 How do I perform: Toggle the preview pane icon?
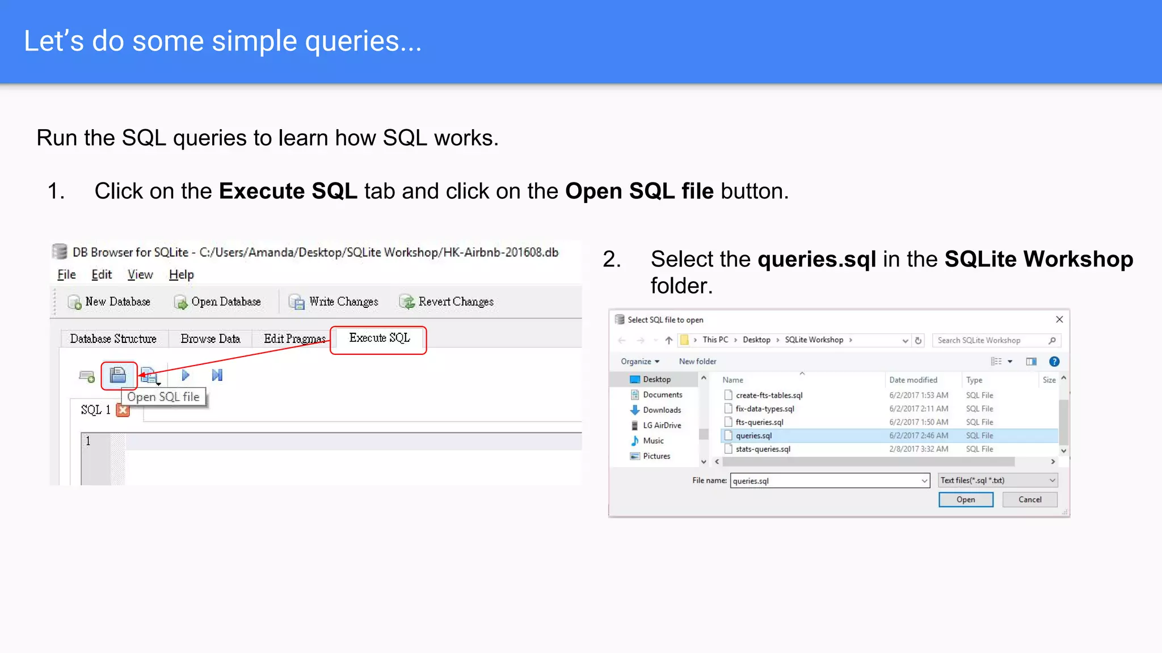pyautogui.click(x=1032, y=361)
